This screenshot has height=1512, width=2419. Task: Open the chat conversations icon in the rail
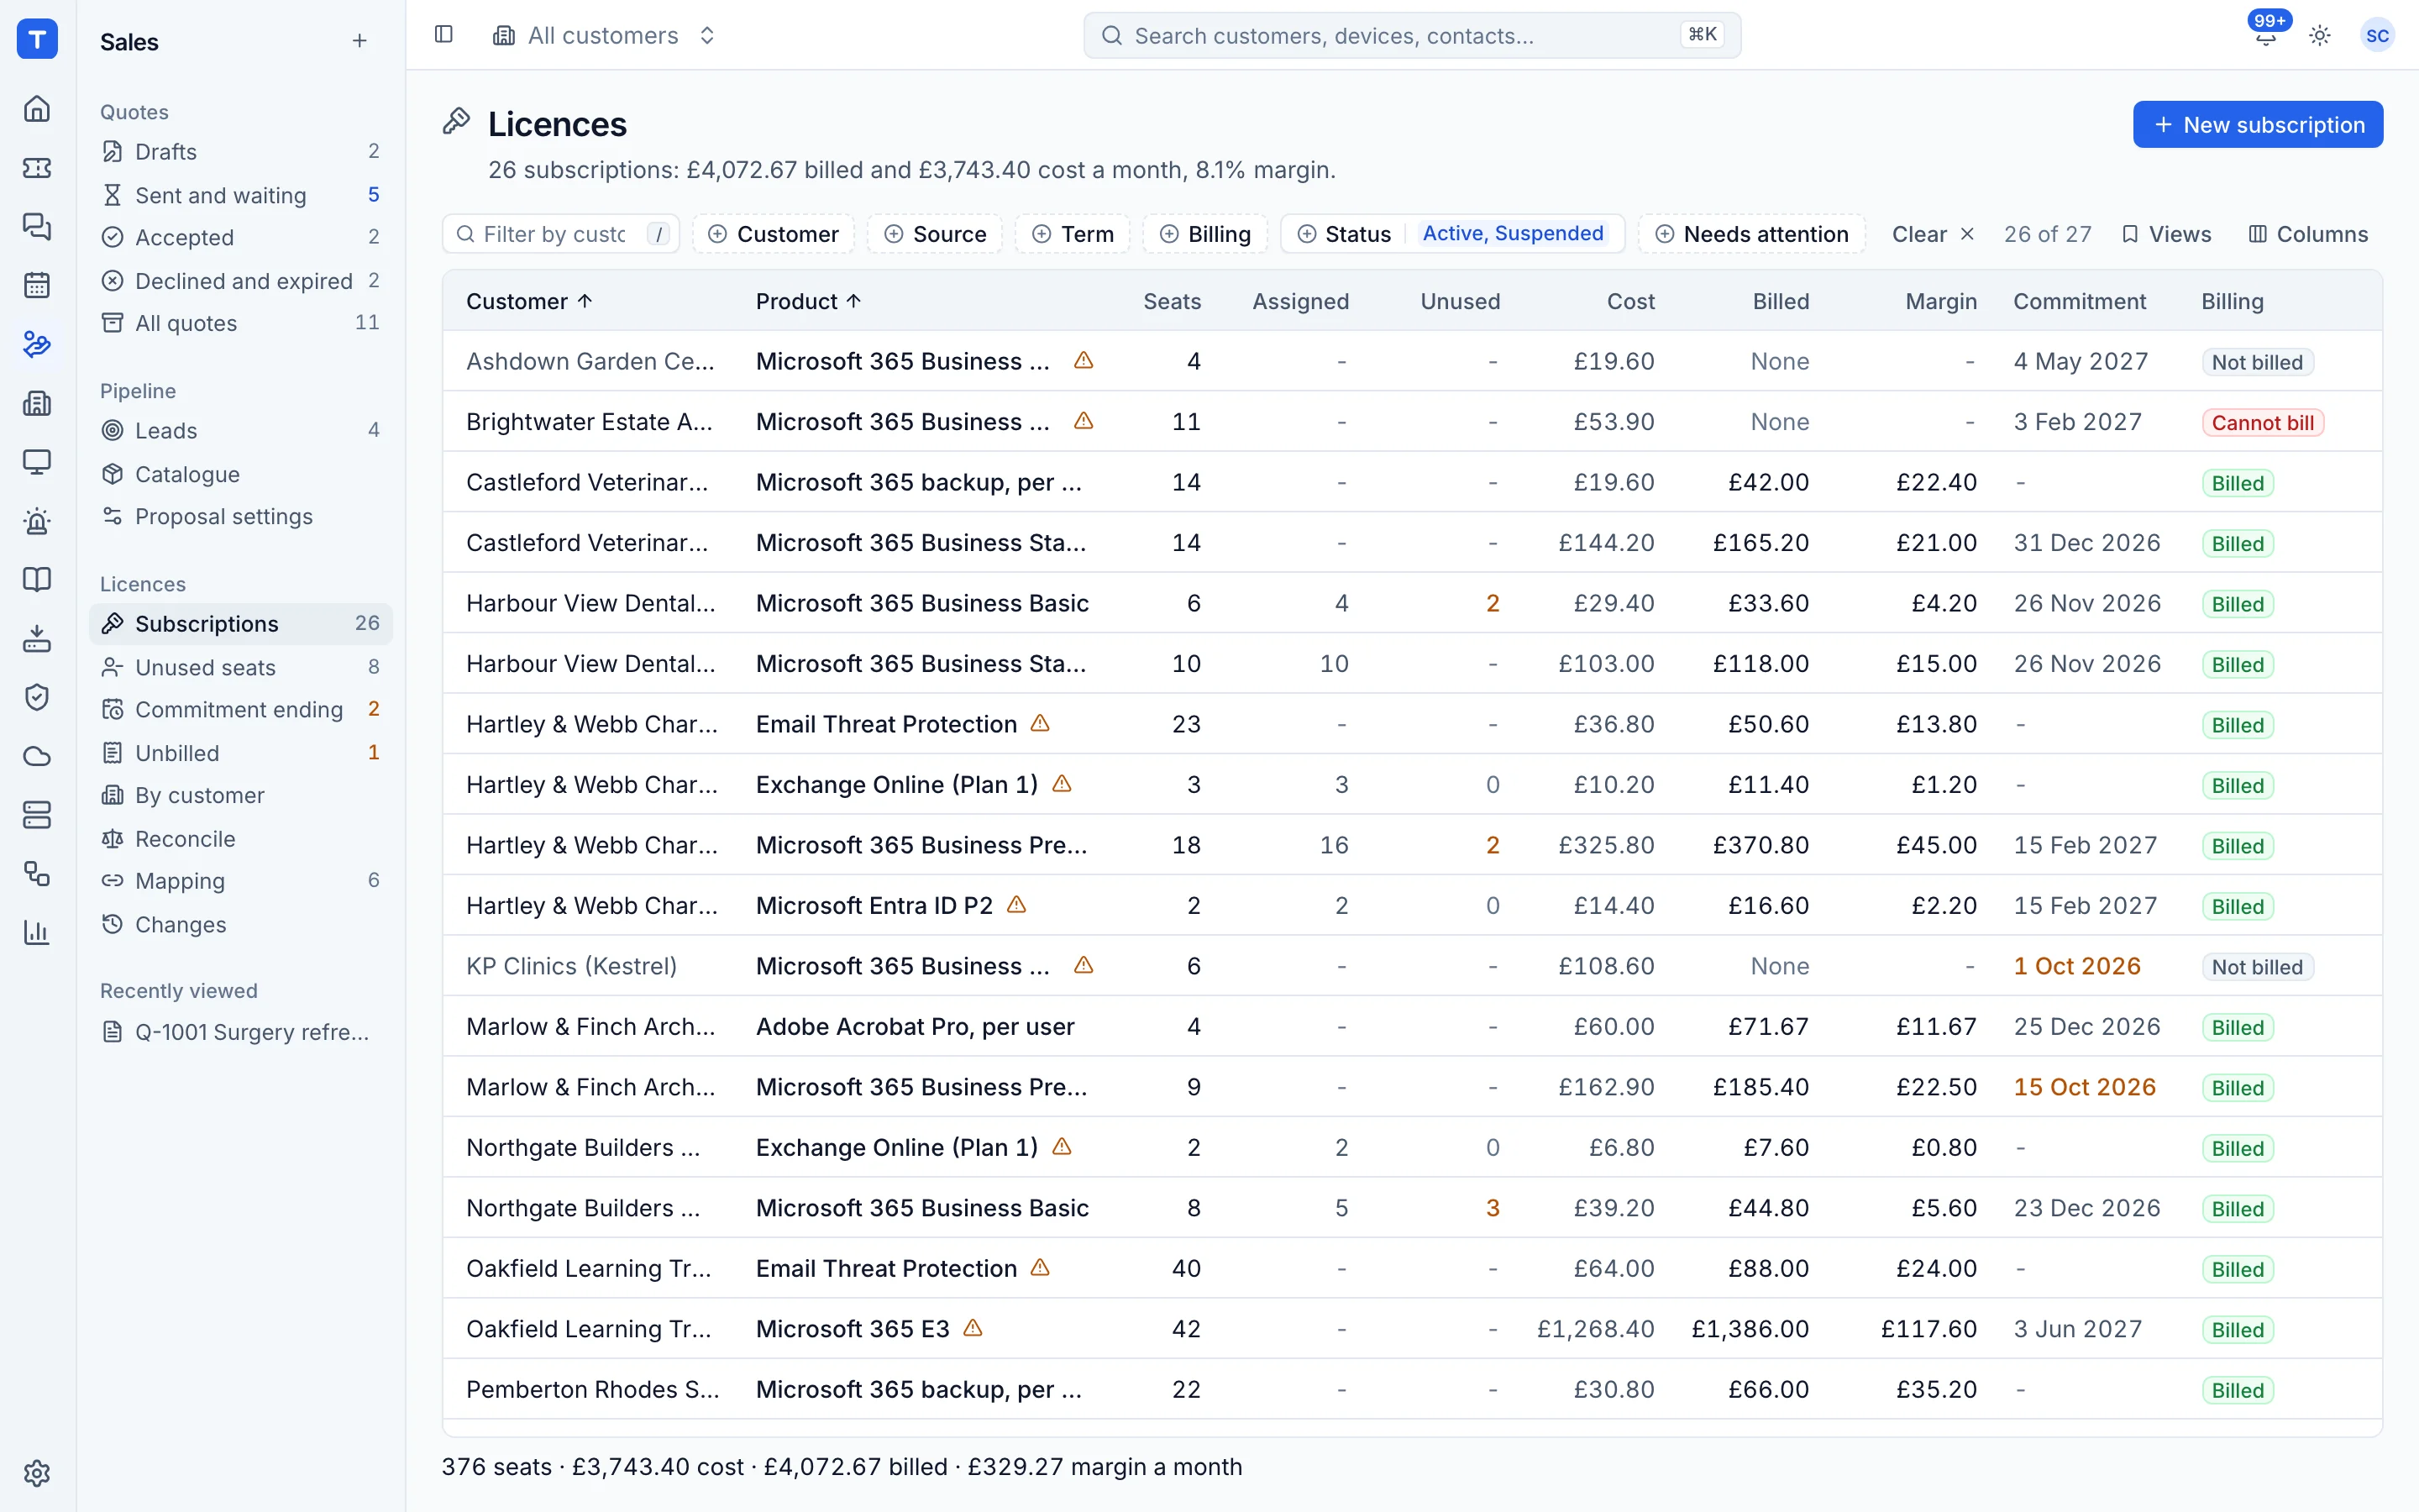click(37, 226)
